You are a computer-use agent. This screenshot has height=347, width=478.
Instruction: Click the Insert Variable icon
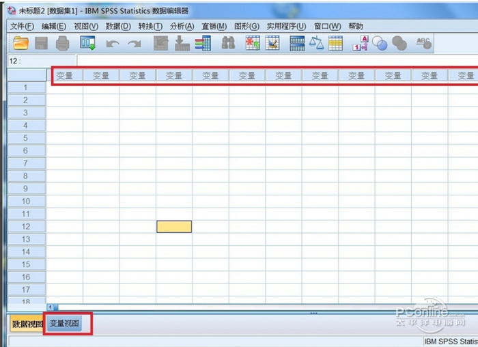pos(272,43)
